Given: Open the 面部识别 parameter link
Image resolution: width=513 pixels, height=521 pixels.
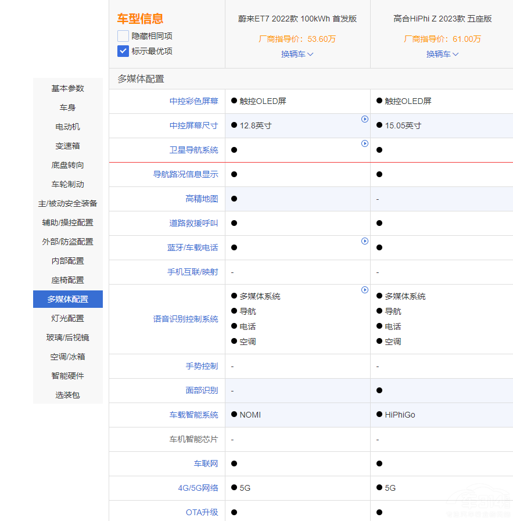Looking at the screenshot, I should pyautogui.click(x=202, y=390).
